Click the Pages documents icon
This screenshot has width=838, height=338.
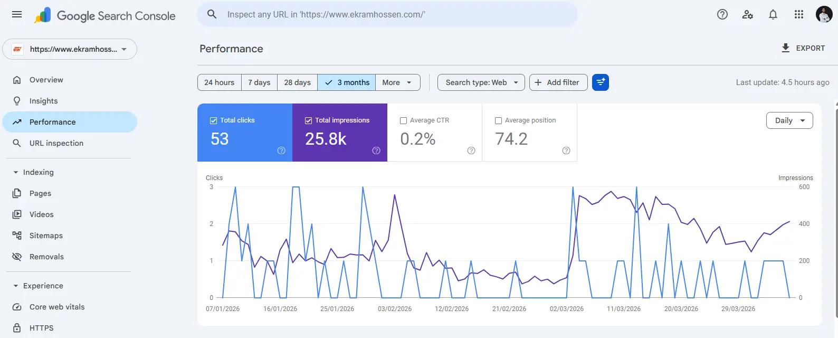click(17, 193)
